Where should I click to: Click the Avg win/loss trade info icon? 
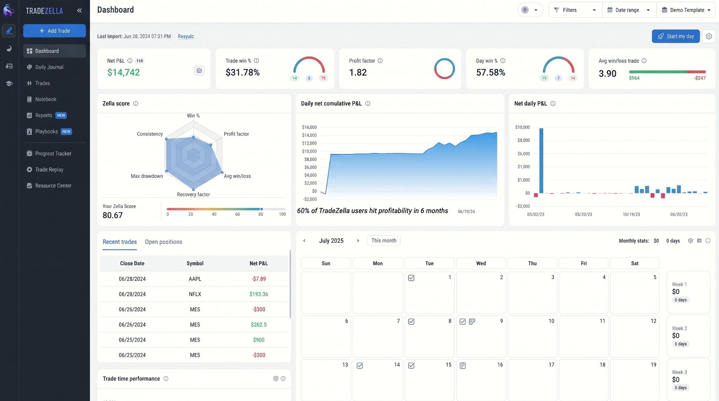coord(644,61)
